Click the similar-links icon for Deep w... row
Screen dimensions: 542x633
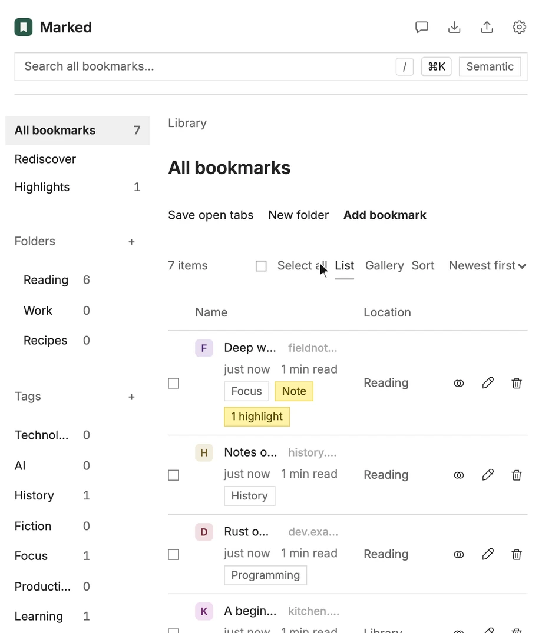(x=459, y=383)
